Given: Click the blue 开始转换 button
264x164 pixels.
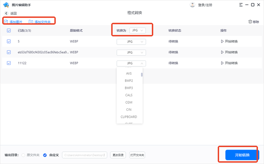Looking at the screenshot, I should coord(242,155).
